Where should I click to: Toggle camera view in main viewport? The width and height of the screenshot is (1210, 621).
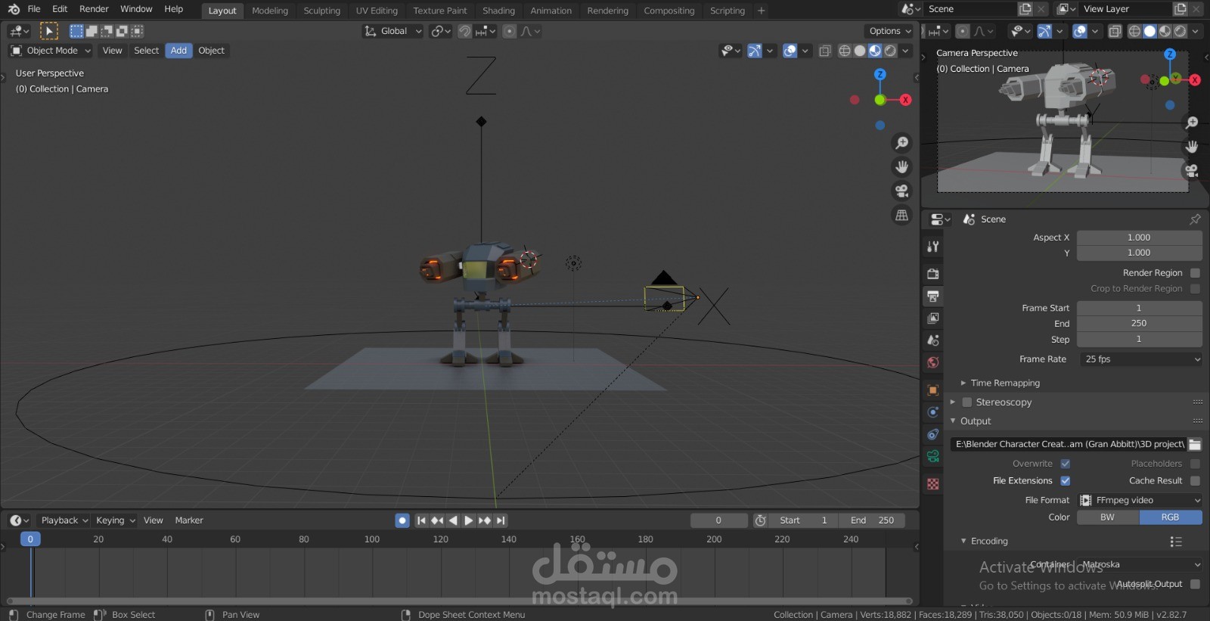(x=901, y=191)
